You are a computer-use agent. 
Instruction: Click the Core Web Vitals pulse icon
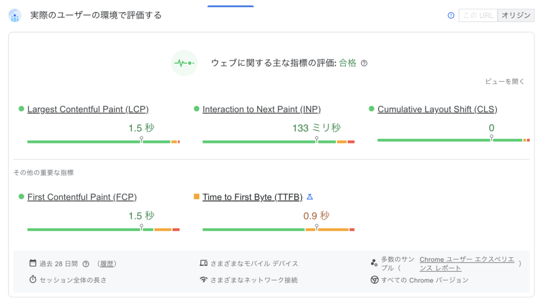184,63
